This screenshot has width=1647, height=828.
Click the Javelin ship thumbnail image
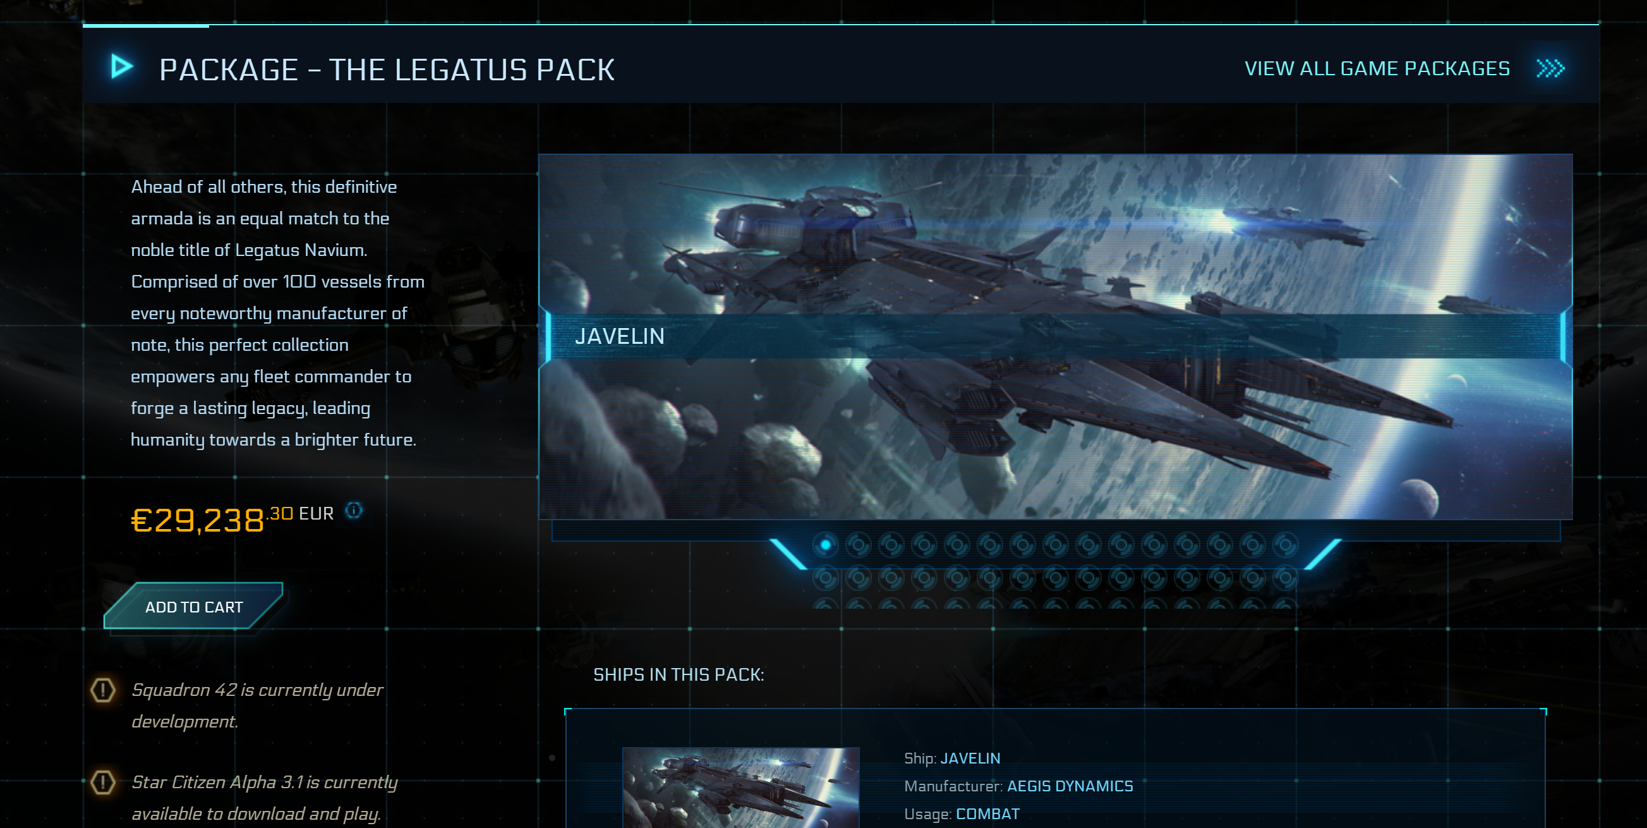[x=741, y=788]
